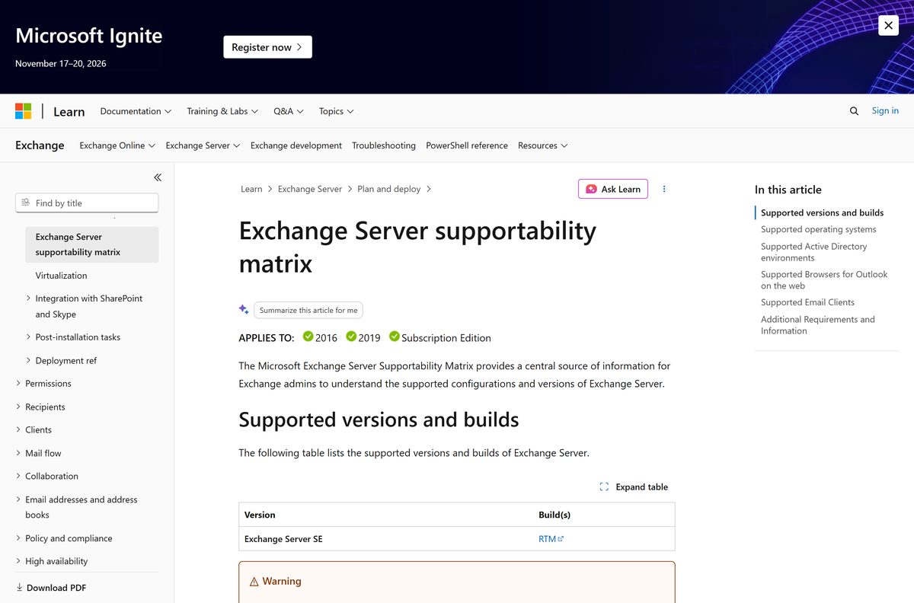Viewport: 914px width, 603px height.
Task: Click Summarize this article for me
Action: (x=308, y=310)
